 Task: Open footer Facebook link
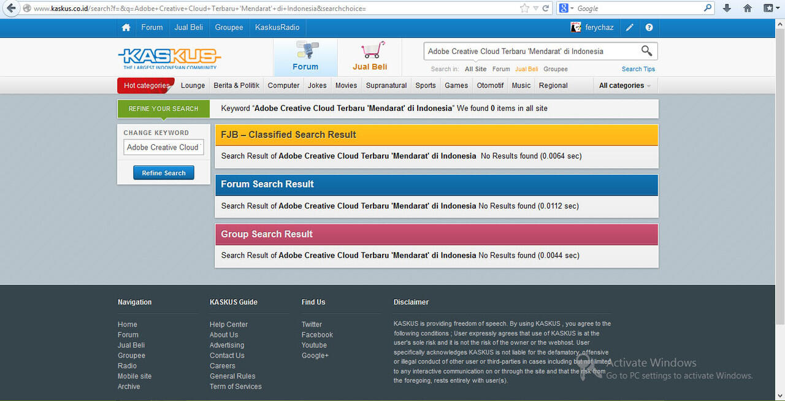tap(317, 335)
